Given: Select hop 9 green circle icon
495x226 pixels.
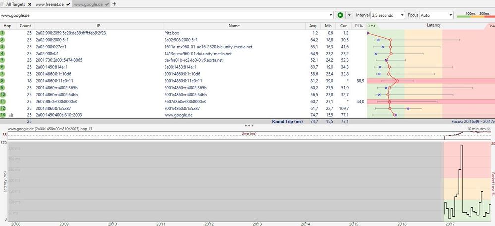Looking at the screenshot, I should point(2,87).
